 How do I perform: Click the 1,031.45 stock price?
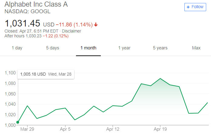pos(22,23)
